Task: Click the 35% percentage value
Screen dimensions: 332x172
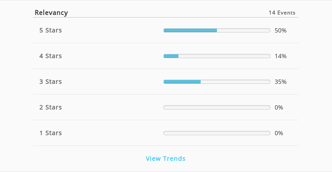Action: [281, 82]
